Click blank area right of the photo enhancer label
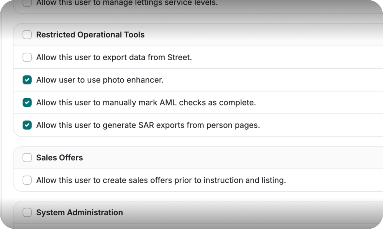This screenshot has width=383, height=229. (x=268, y=80)
